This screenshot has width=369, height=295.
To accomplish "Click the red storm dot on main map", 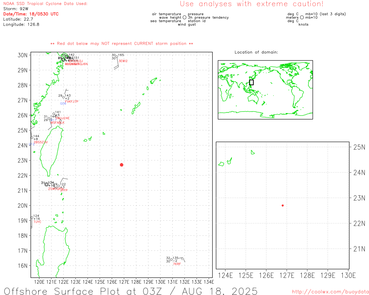I will (122, 165).
